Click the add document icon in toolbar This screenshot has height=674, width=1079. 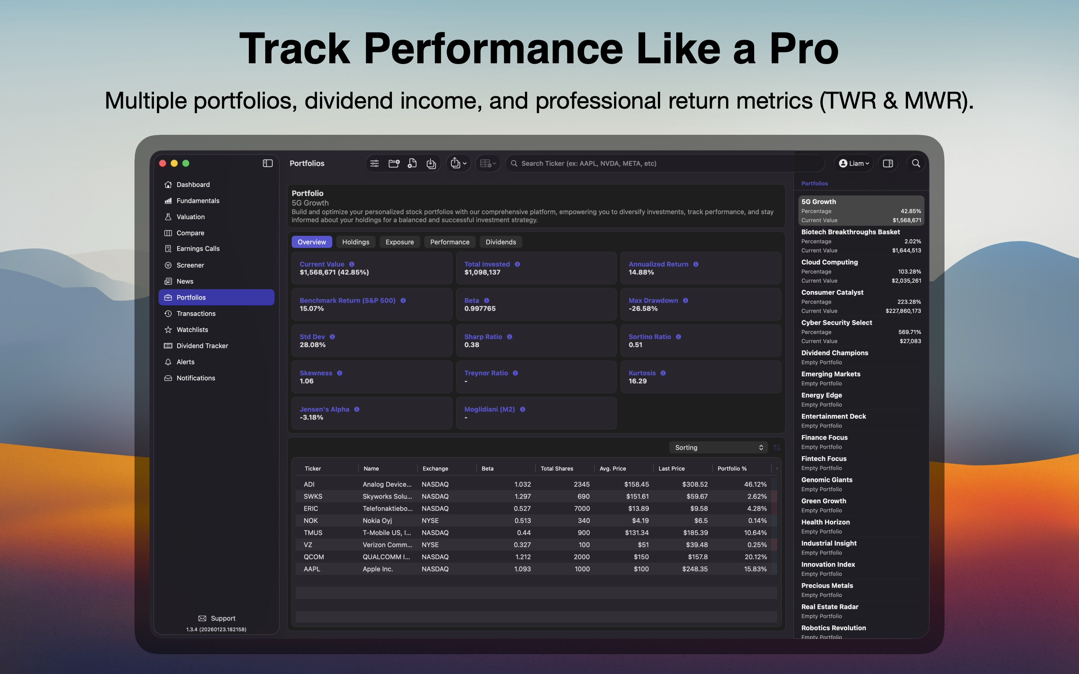(412, 164)
